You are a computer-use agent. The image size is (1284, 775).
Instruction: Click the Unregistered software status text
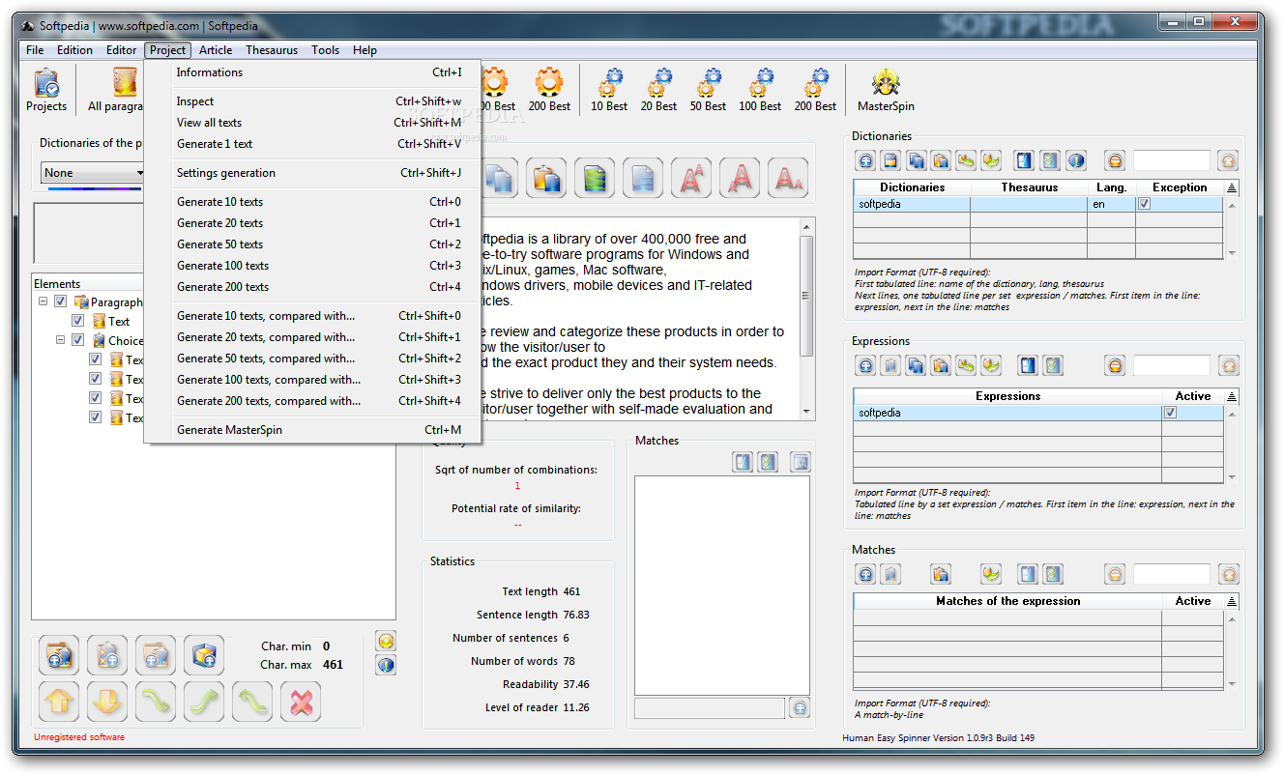coord(79,737)
